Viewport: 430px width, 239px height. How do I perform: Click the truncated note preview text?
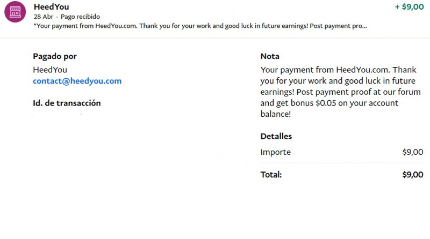pyautogui.click(x=200, y=25)
